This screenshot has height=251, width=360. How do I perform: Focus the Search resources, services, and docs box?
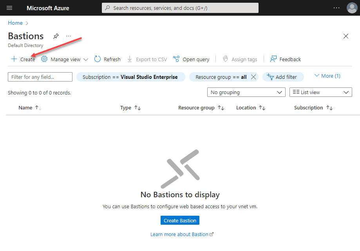[x=180, y=8]
